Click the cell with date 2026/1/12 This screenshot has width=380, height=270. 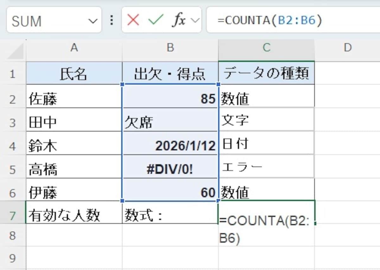[170, 143]
